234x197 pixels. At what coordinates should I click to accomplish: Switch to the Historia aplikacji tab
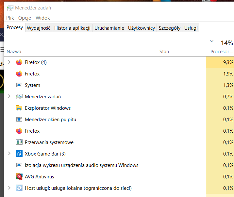pyautogui.click(x=72, y=28)
